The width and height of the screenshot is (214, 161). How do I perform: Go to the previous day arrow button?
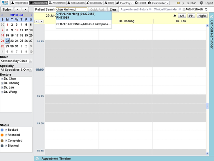click(18, 9)
